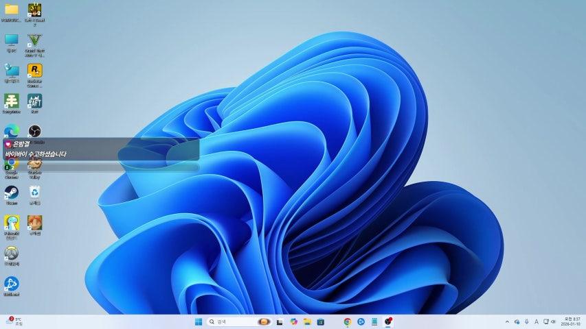Toggle the microphone icon in system tray

pyautogui.click(x=526, y=321)
